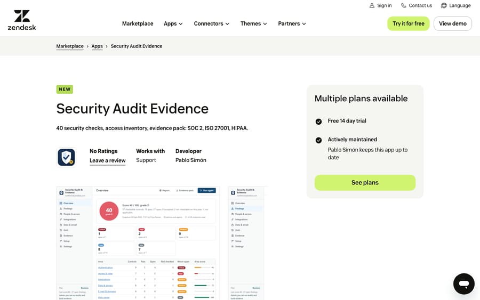Open Marketplace in the top navigation

click(x=138, y=23)
